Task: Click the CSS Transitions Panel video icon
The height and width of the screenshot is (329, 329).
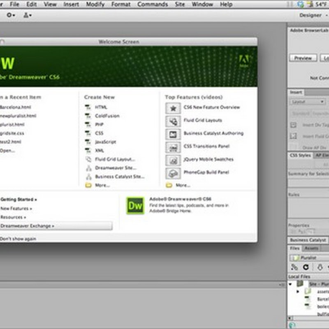Action: 173,147
